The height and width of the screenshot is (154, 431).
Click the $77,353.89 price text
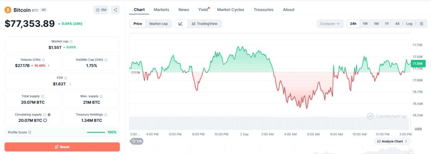tap(29, 24)
